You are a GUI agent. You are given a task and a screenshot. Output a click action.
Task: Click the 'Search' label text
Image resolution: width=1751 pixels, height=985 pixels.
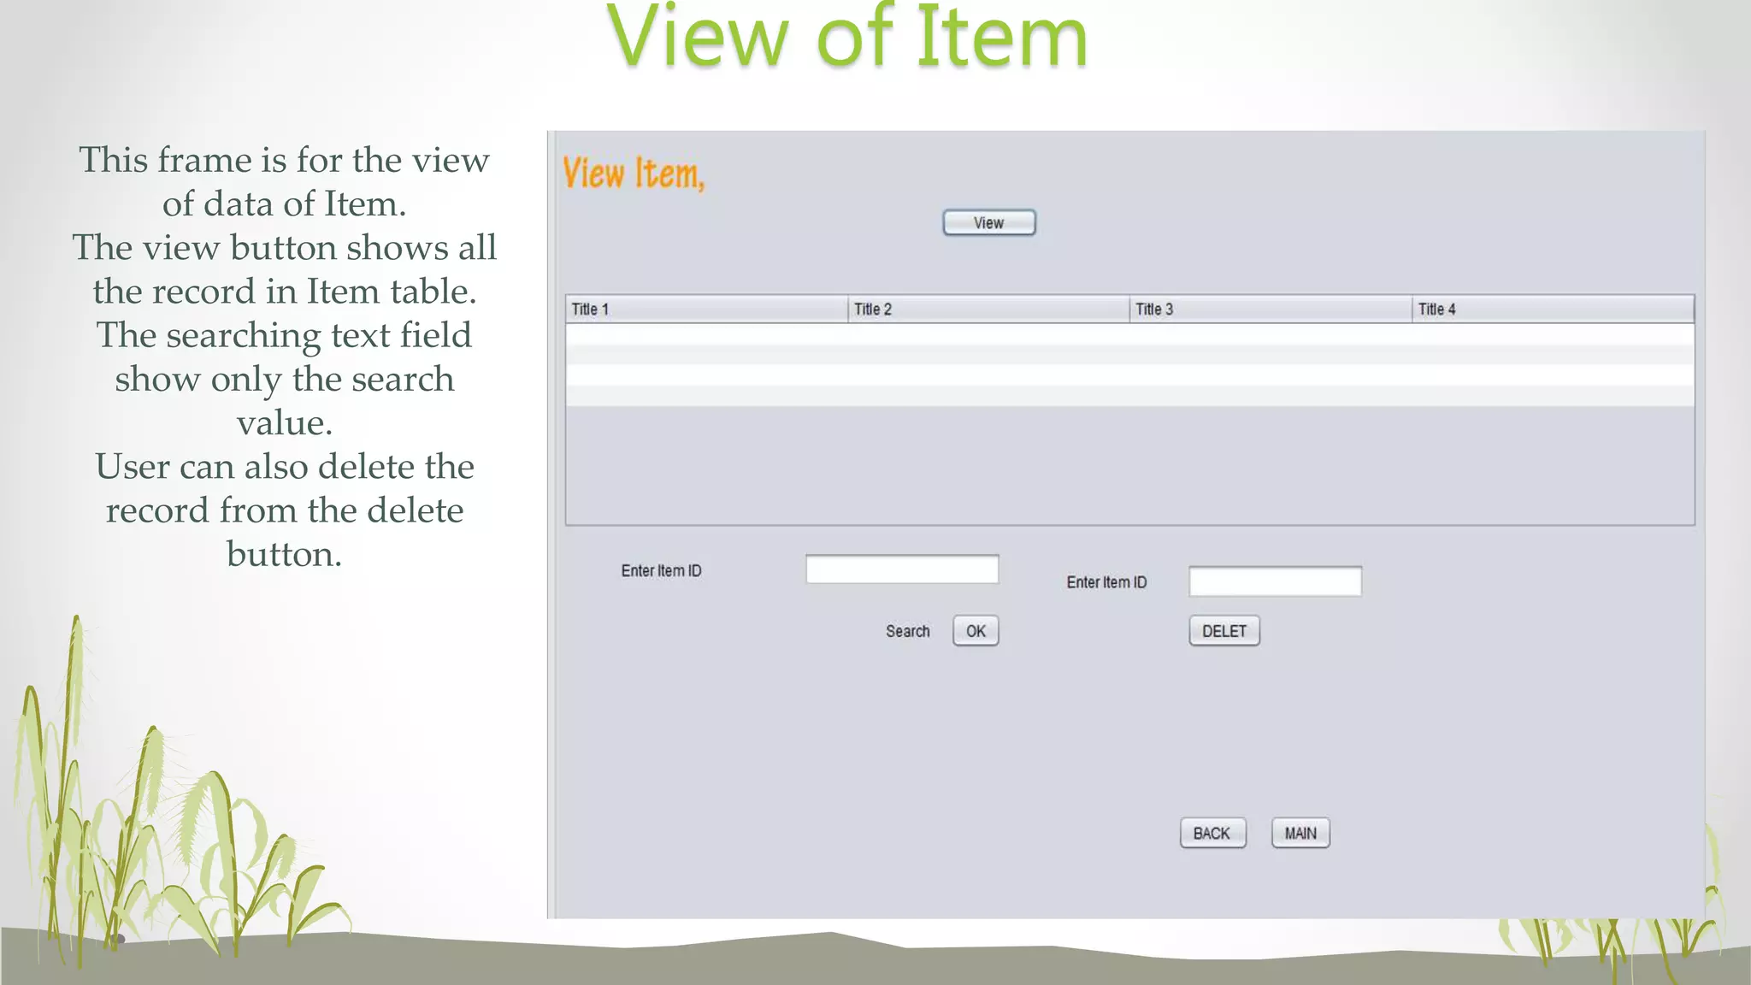click(x=907, y=631)
